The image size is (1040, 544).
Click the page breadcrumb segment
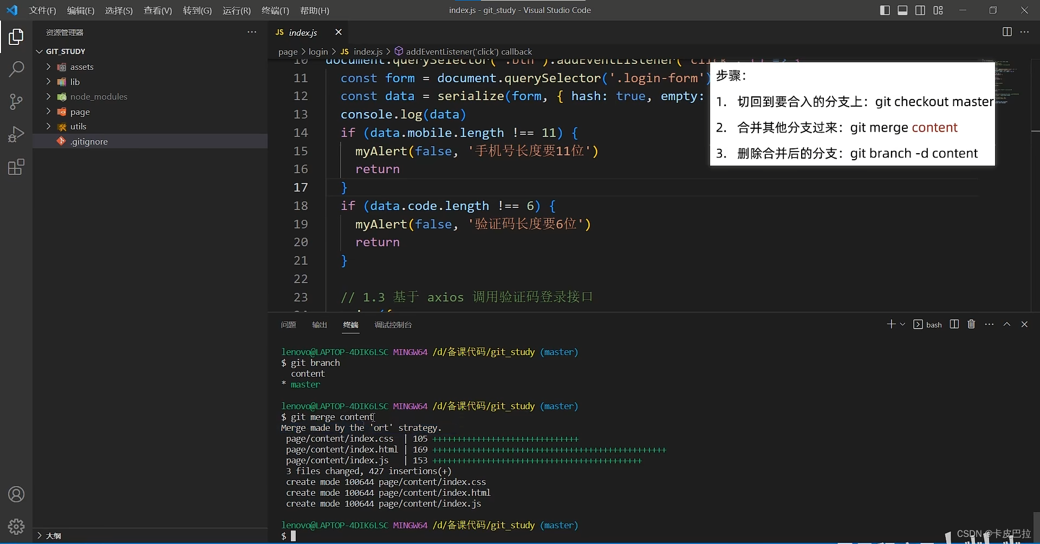(288, 52)
